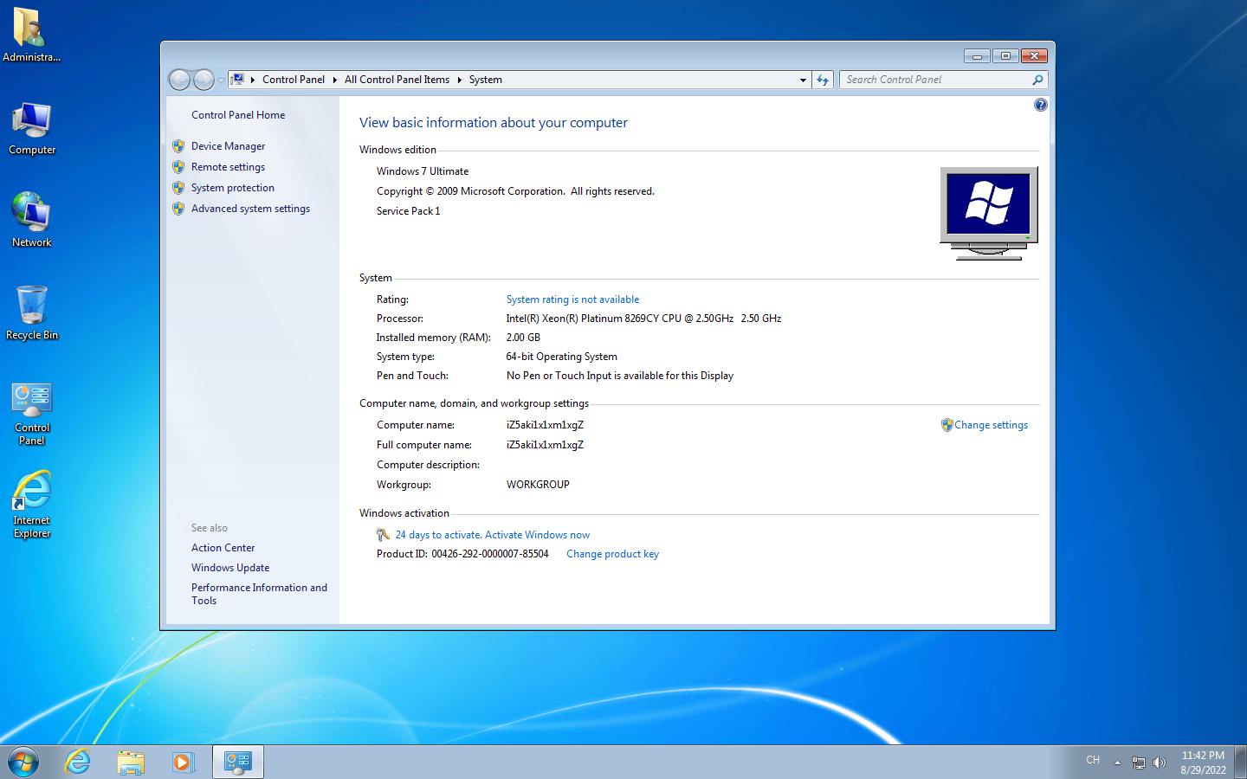Open Advanced system settings link

pos(250,209)
